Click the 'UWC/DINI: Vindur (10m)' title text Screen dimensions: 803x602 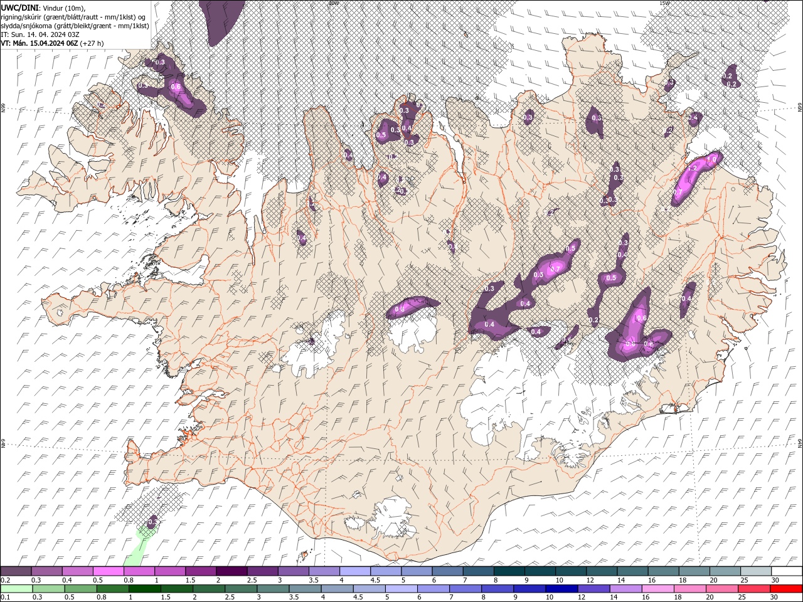pyautogui.click(x=43, y=8)
